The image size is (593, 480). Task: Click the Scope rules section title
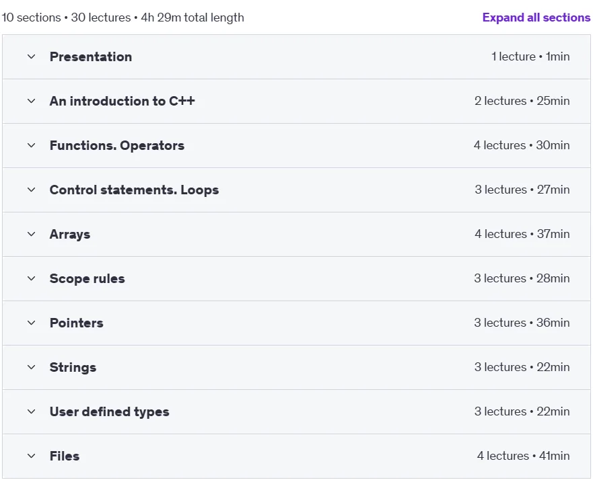click(87, 279)
